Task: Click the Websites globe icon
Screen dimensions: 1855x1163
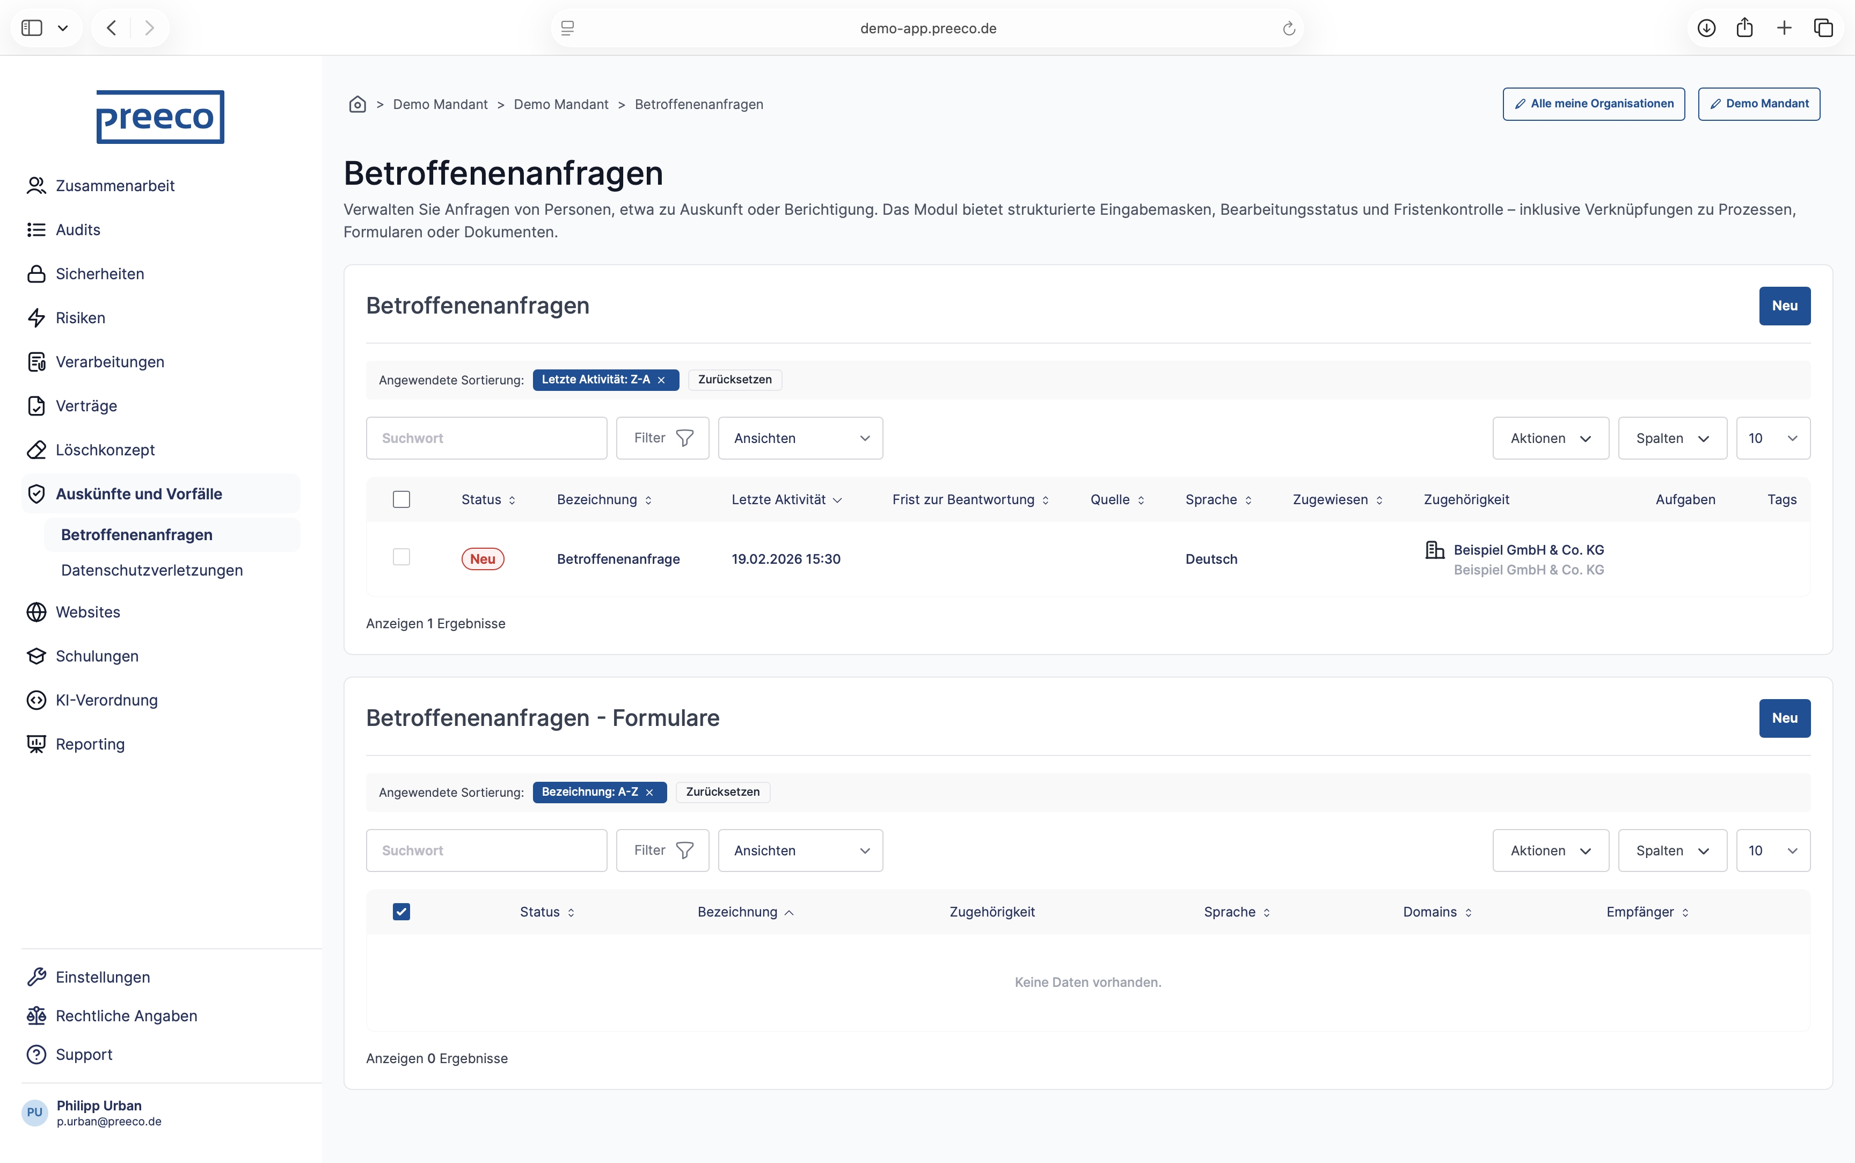Action: pos(36,612)
